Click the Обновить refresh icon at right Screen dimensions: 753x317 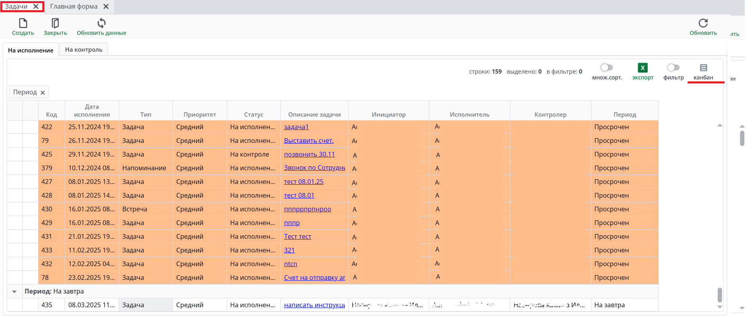703,23
